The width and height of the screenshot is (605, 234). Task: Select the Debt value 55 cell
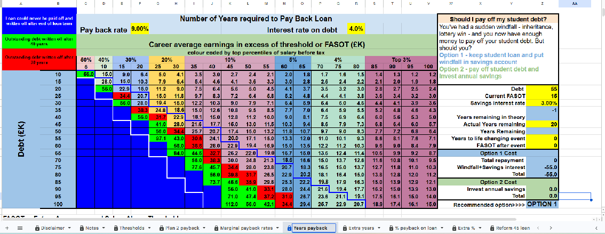[543, 88]
